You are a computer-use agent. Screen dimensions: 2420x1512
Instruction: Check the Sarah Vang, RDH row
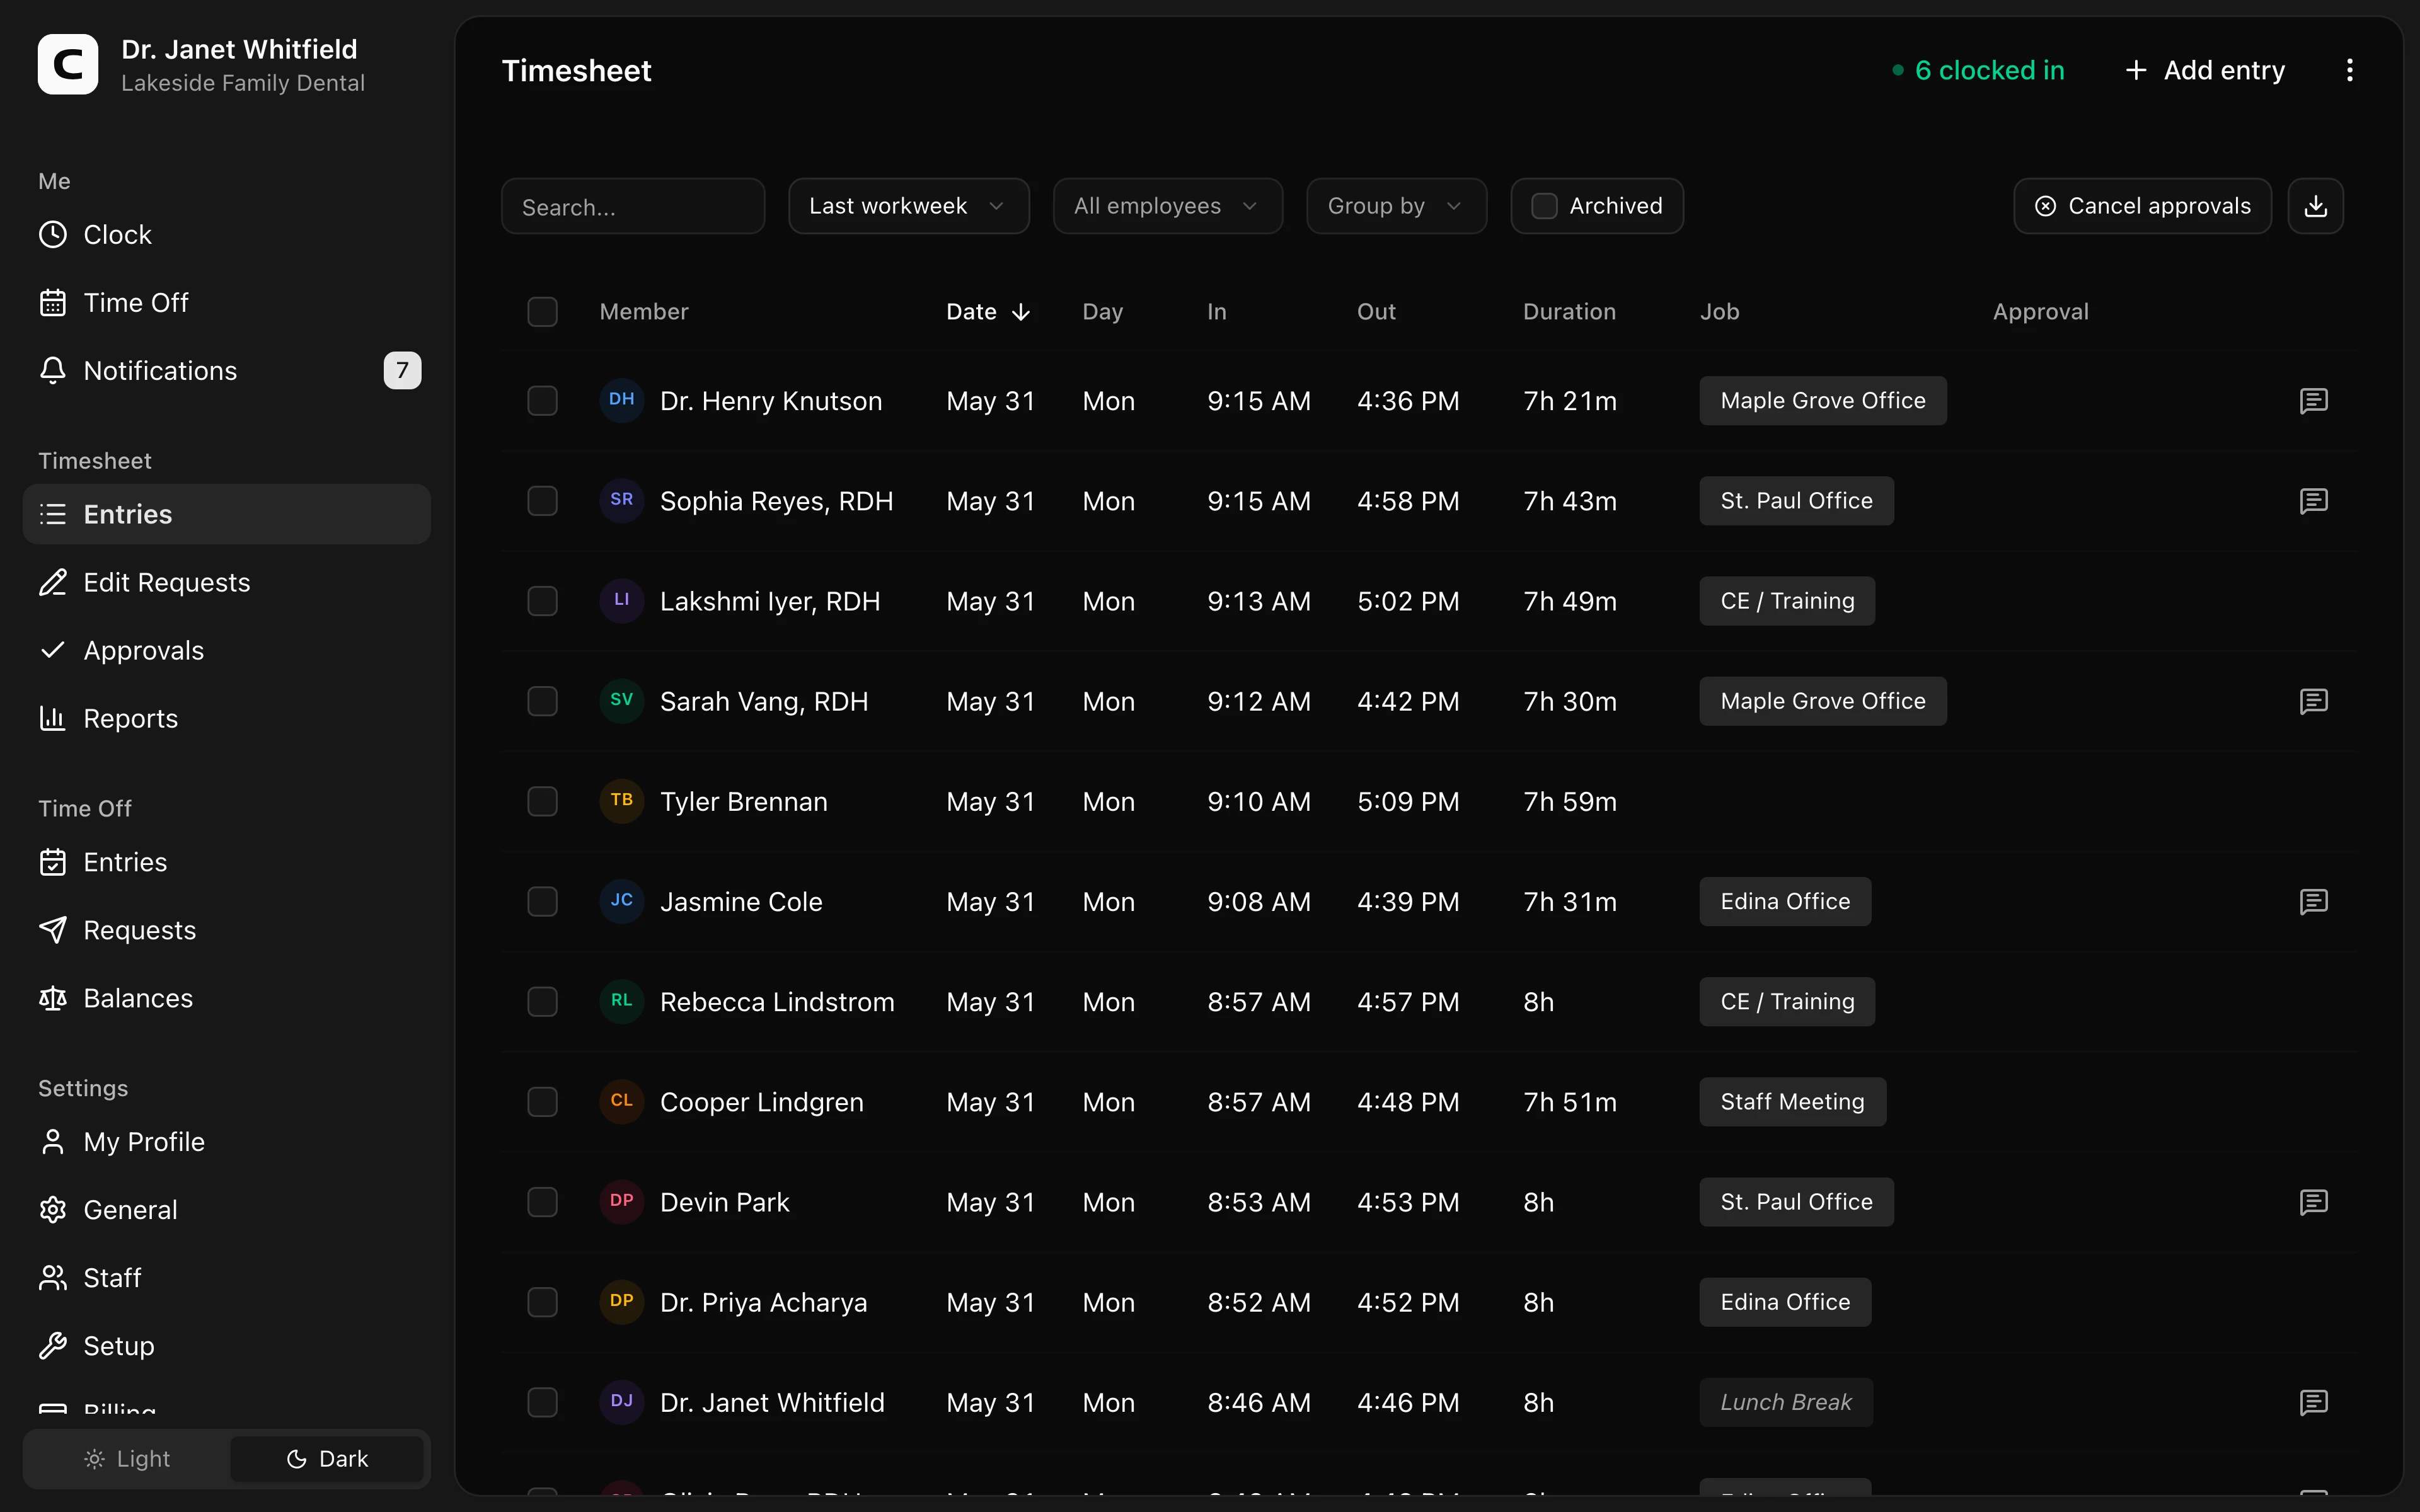[542, 701]
